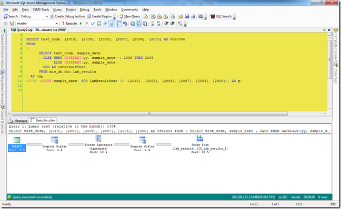
Task: Open the SSMS Tools menu
Action: pyautogui.click(x=41, y=9)
